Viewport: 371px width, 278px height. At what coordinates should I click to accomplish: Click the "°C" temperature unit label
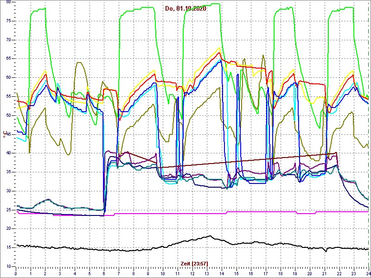coord(5,135)
